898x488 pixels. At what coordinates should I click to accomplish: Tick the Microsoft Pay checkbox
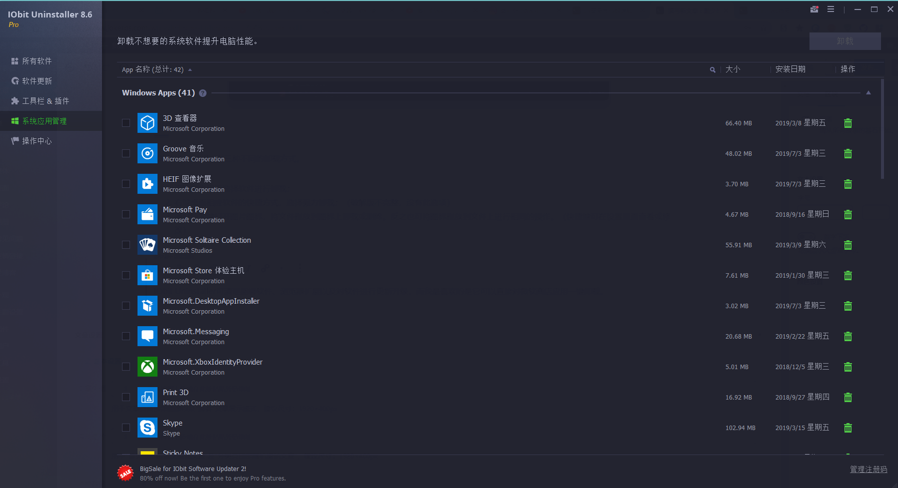pos(126,214)
